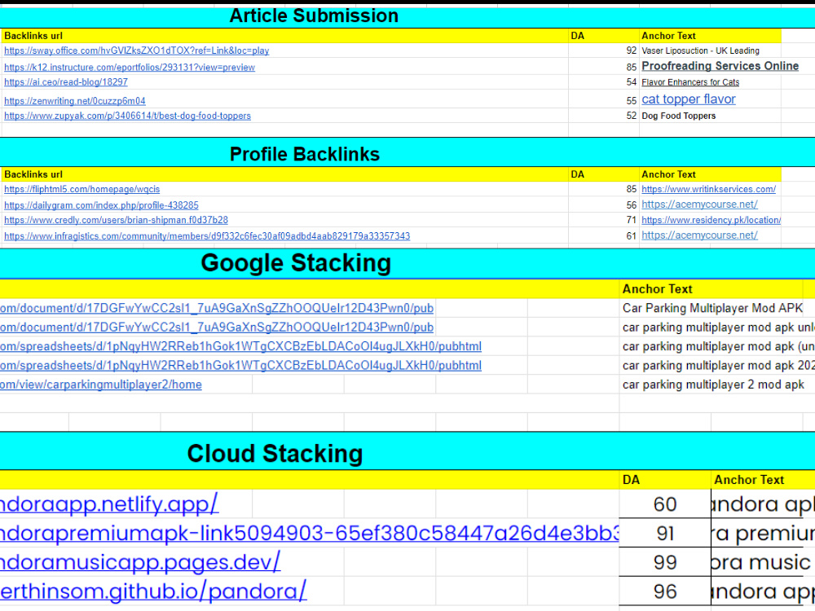Open the dailygram.com profile-438285 link
This screenshot has height=611, width=815.
click(x=101, y=205)
